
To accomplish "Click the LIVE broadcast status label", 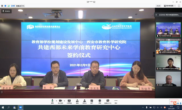I will point(18,6).
